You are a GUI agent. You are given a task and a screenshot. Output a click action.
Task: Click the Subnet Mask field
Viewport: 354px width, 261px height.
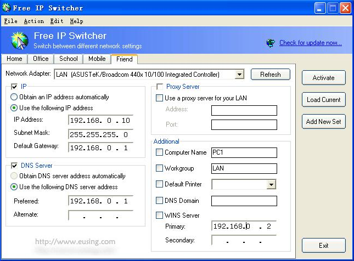pos(100,134)
